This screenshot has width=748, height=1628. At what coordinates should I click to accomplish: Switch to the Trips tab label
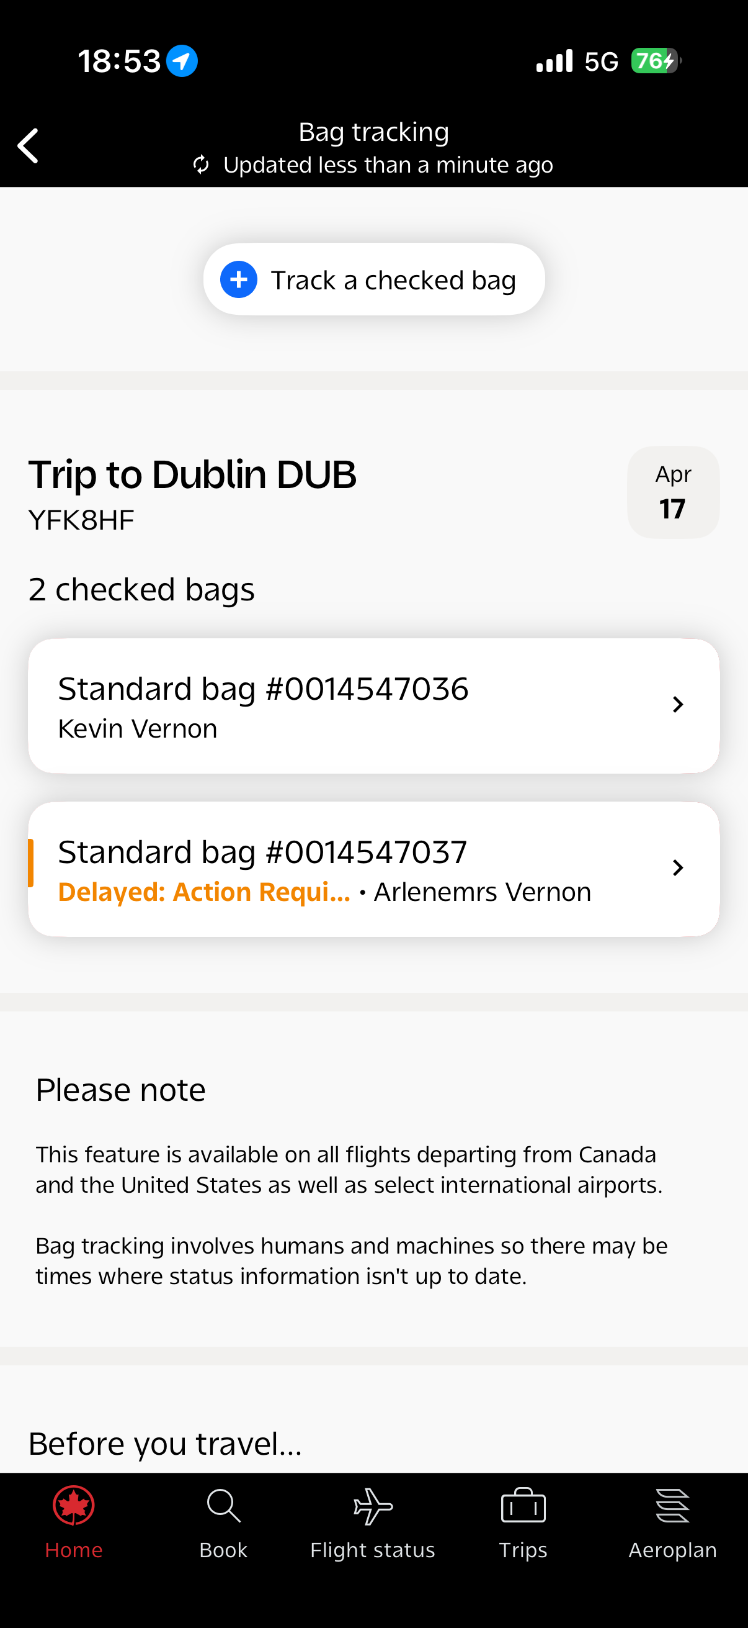click(x=523, y=1550)
